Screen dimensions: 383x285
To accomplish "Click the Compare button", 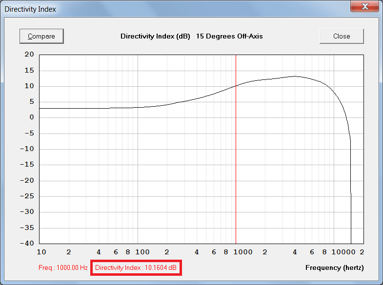I will [x=41, y=37].
